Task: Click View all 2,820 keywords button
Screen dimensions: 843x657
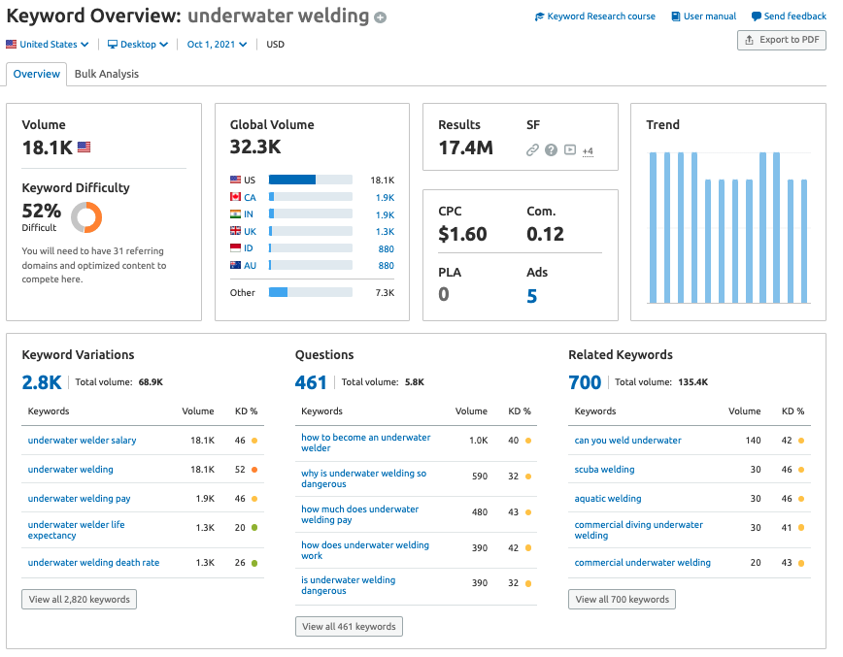Action: click(79, 600)
